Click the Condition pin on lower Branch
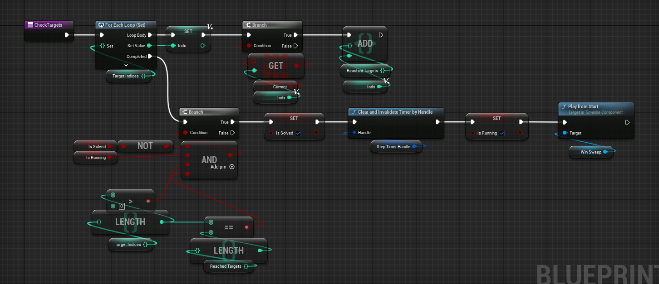This screenshot has width=659, height=284. (x=185, y=133)
